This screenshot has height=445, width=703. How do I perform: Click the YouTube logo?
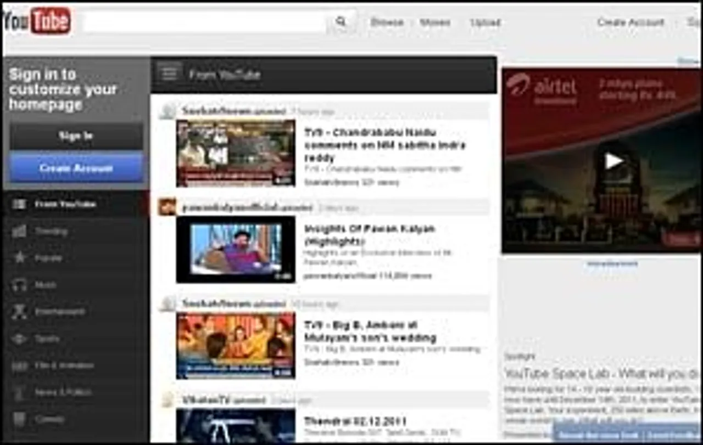pyautogui.click(x=36, y=21)
